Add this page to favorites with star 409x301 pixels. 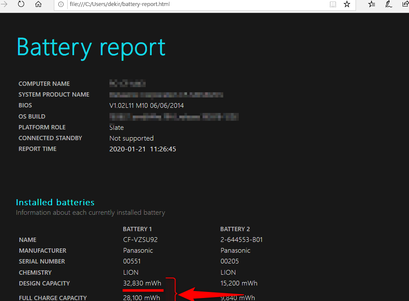tap(347, 4)
